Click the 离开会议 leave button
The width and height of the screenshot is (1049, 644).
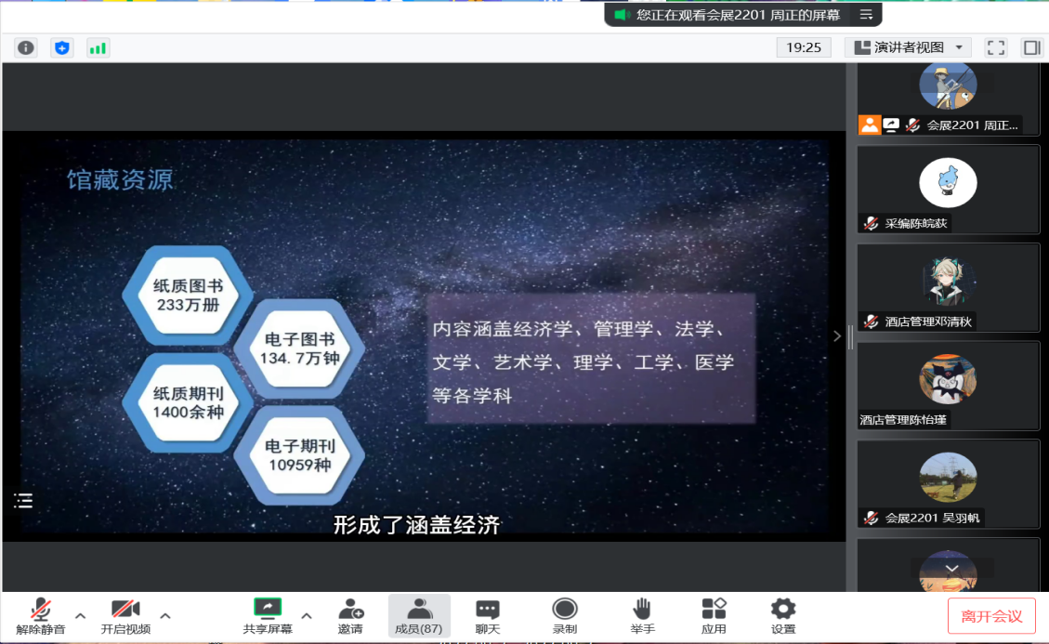coord(991,616)
